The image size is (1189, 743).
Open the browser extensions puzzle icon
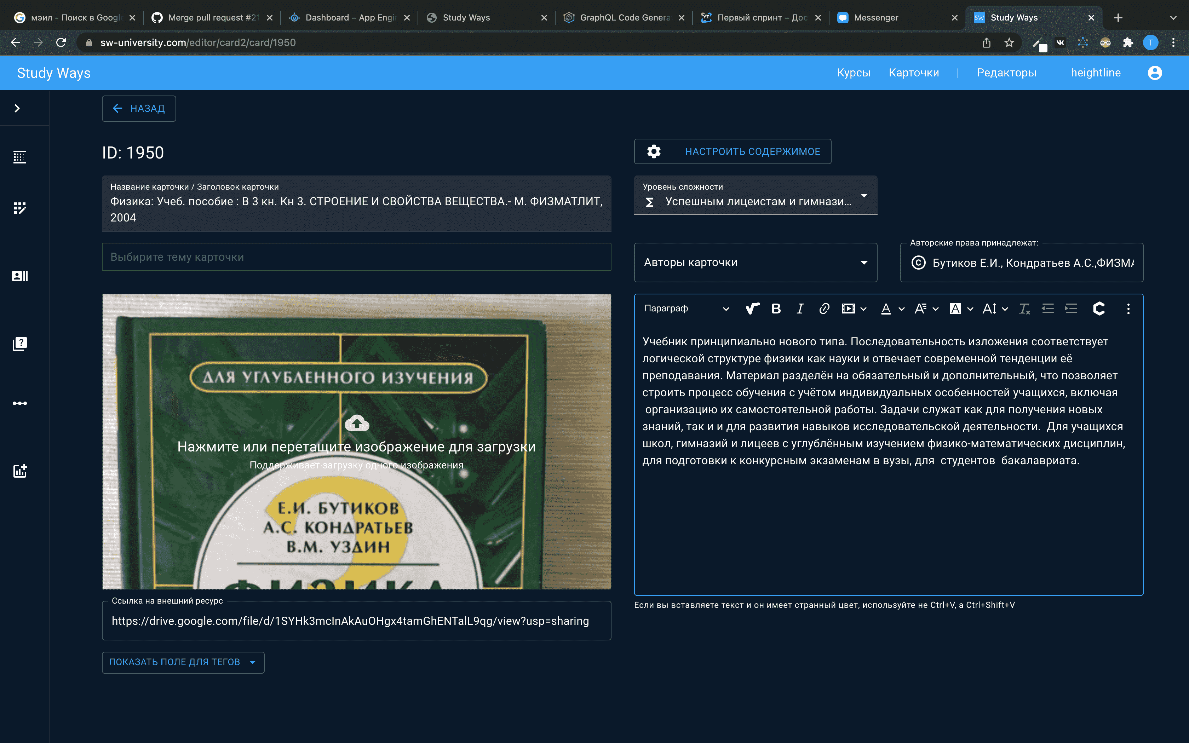pyautogui.click(x=1128, y=43)
